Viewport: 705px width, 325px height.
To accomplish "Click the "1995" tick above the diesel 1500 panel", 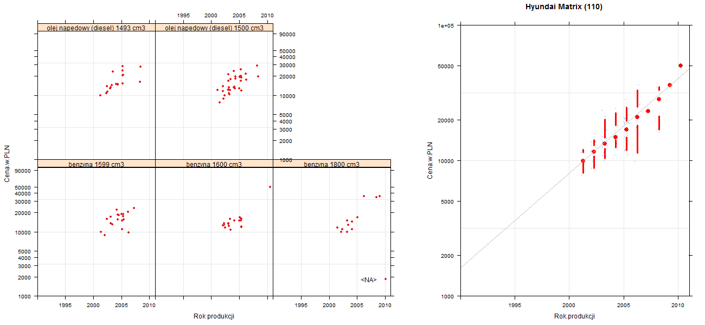I will coord(183,15).
